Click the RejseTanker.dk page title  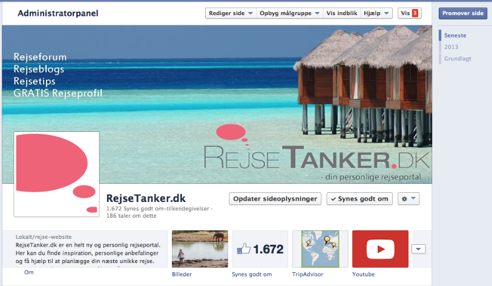click(146, 198)
